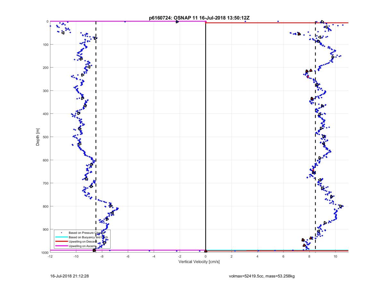Click the triangle marker at the surface near -2 cm/s

pos(177,22)
